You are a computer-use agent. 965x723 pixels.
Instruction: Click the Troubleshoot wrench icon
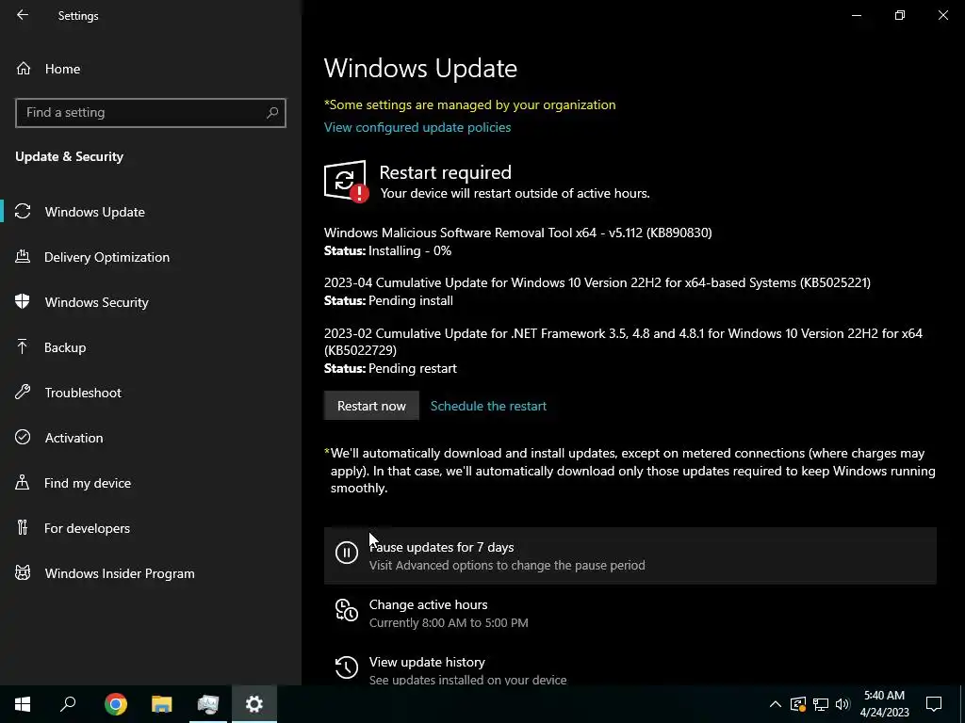(23, 393)
